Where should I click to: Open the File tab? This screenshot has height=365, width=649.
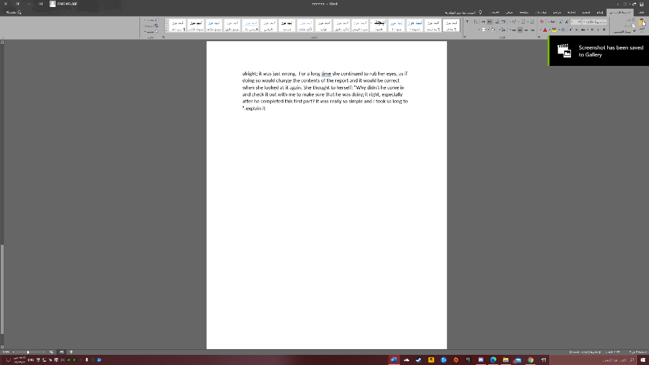(x=641, y=13)
